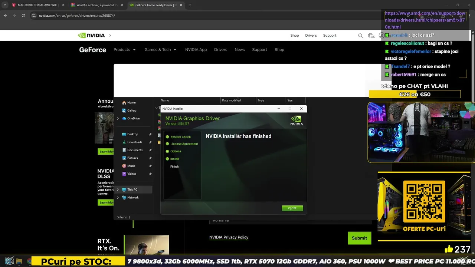Click the NVIDIA logo on the website header
475x267 pixels.
click(x=91, y=36)
